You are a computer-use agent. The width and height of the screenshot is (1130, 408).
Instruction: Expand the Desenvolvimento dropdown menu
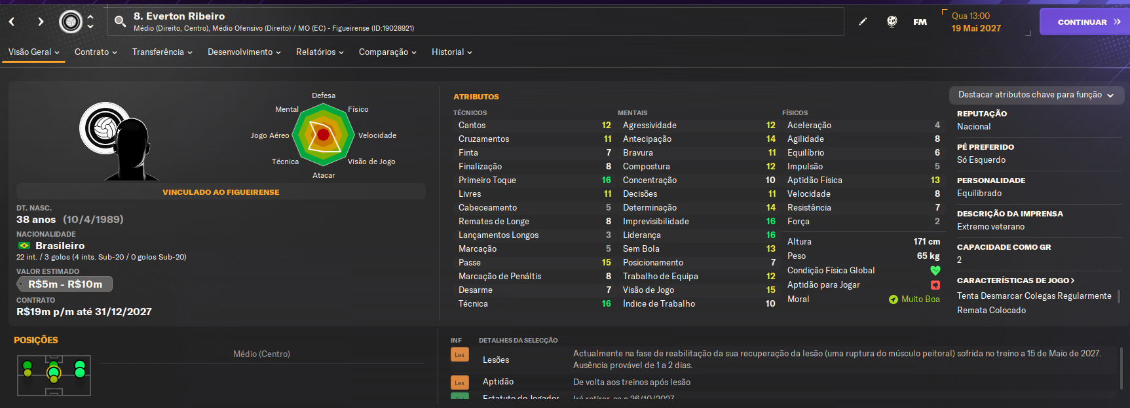(244, 52)
